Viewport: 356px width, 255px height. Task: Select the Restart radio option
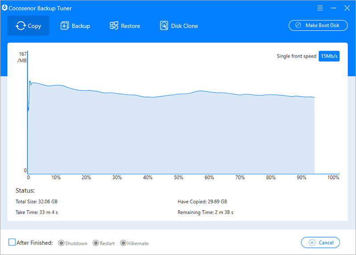[x=95, y=243]
